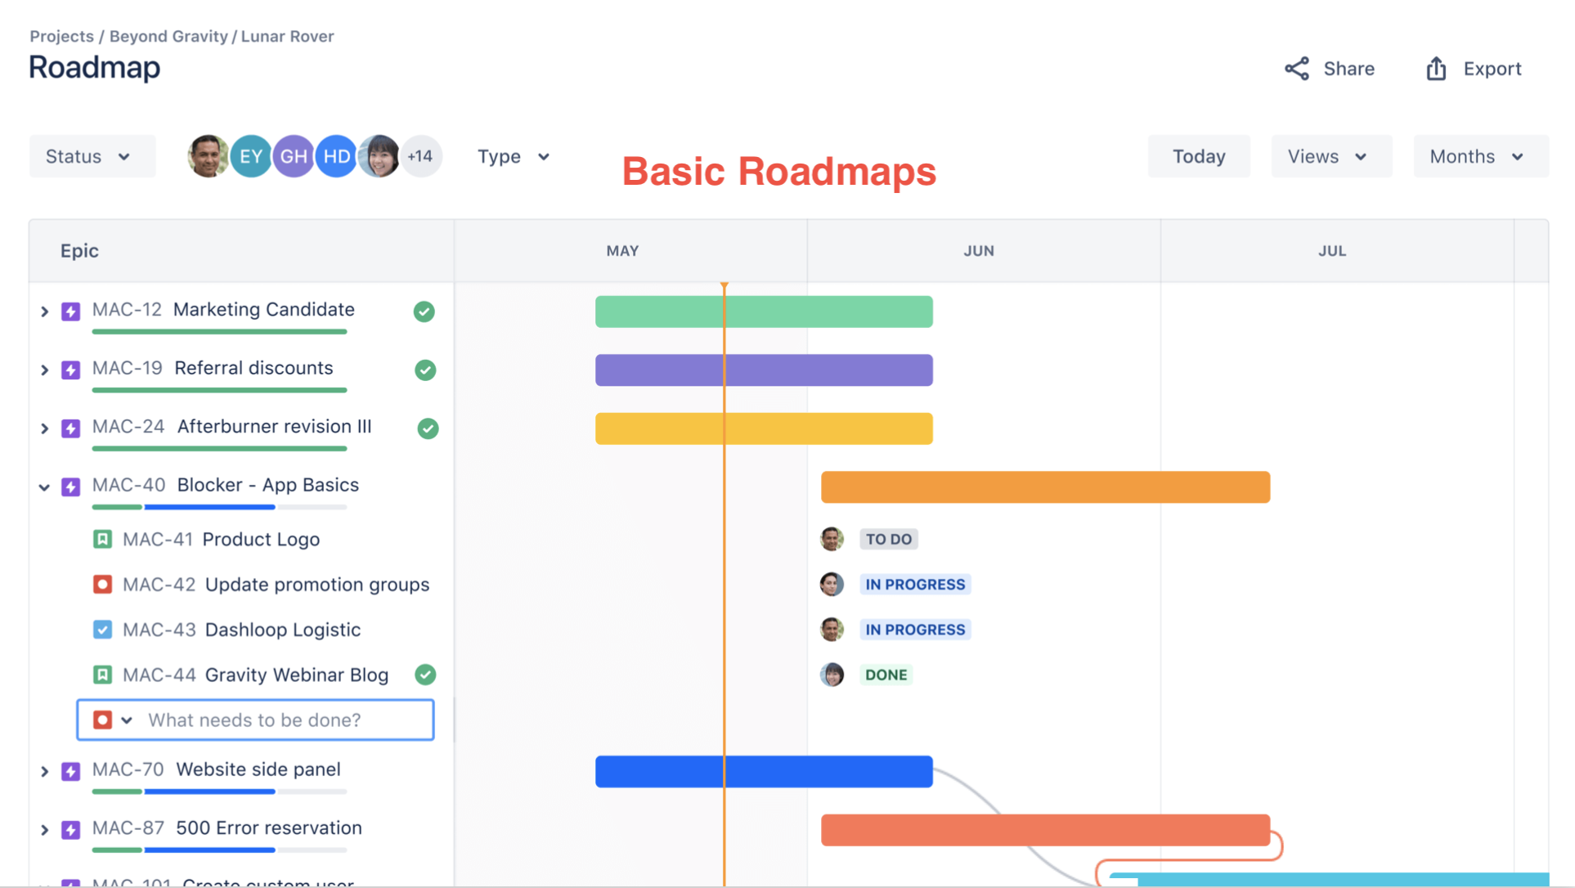This screenshot has height=888, width=1575.
Task: Click the MAC-42 bug type icon
Action: (102, 585)
